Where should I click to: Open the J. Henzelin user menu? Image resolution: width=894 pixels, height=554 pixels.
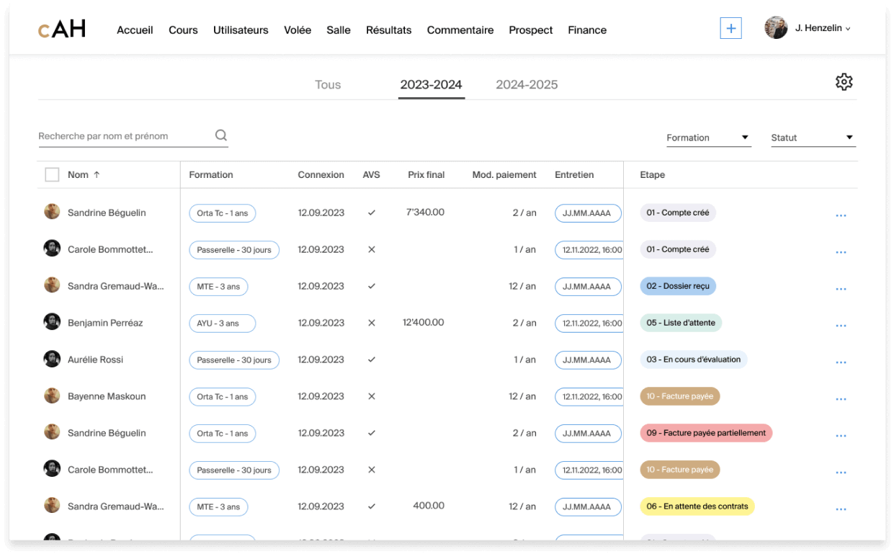(808, 28)
